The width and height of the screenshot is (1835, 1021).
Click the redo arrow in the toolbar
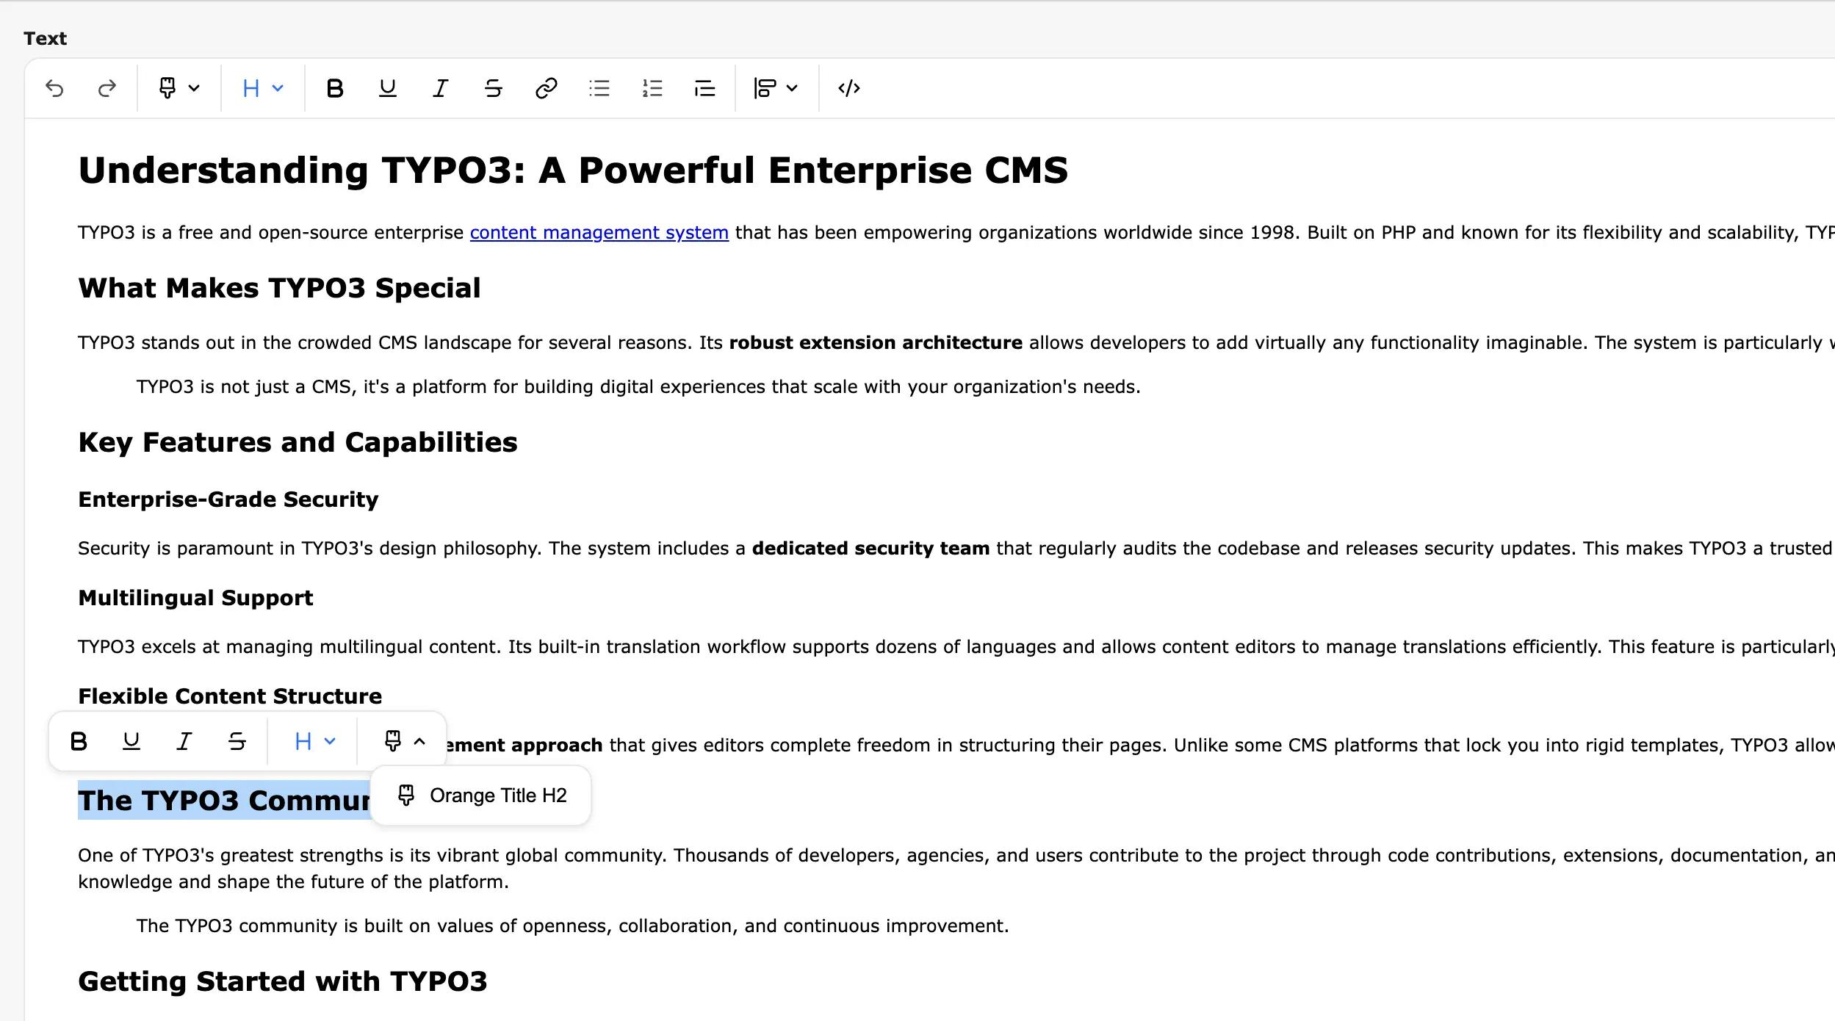click(x=107, y=88)
